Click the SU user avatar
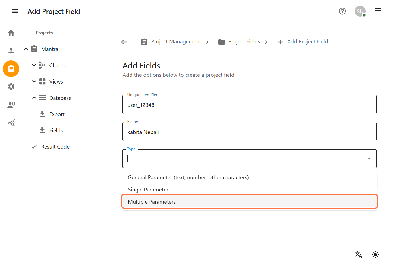Screen dimensions: 393x263 360,11
